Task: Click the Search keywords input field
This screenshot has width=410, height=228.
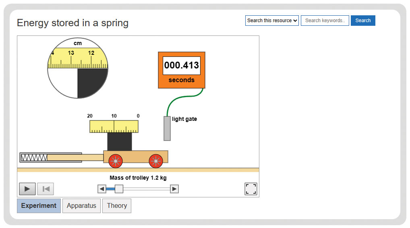Action: pyautogui.click(x=325, y=21)
